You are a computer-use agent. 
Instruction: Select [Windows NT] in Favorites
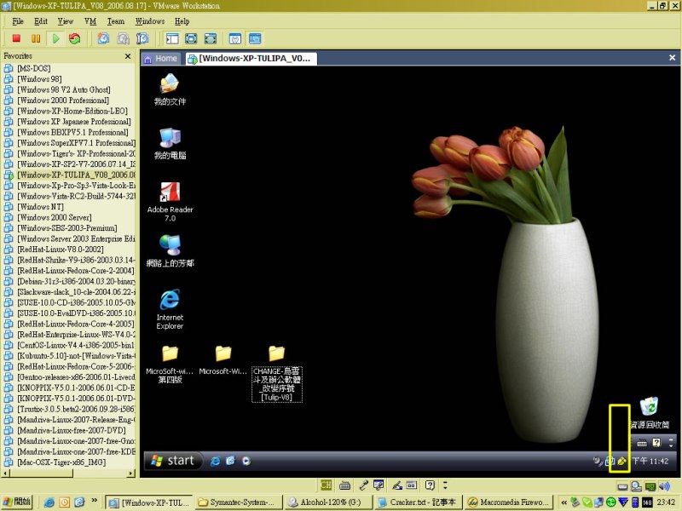pyautogui.click(x=40, y=207)
